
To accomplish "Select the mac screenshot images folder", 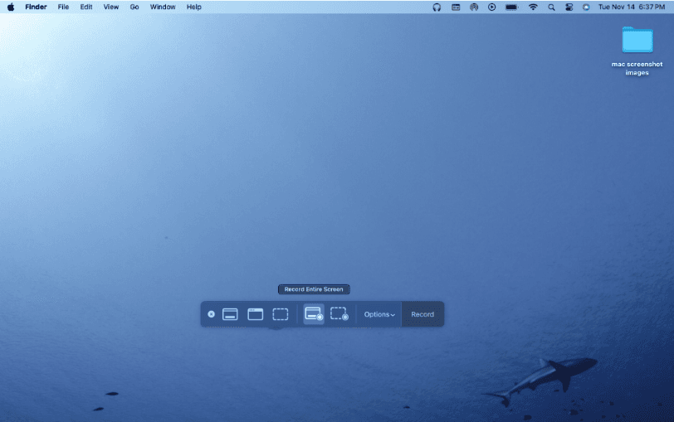I will click(637, 40).
